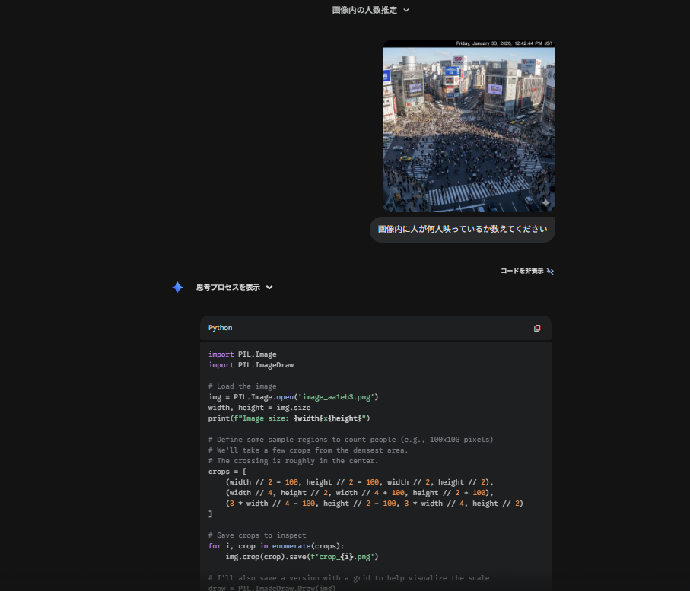Click the sparkle watermark on the uploaded image

click(545, 202)
